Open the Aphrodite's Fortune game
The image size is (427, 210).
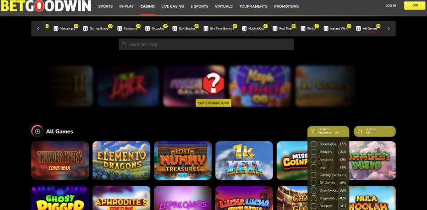(121, 198)
